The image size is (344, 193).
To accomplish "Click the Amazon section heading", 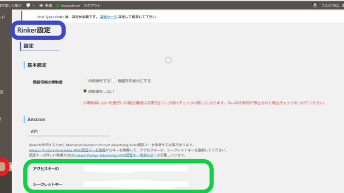I will point(36,120).
